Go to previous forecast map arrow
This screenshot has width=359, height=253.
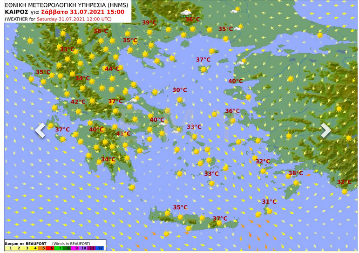[x=40, y=130]
